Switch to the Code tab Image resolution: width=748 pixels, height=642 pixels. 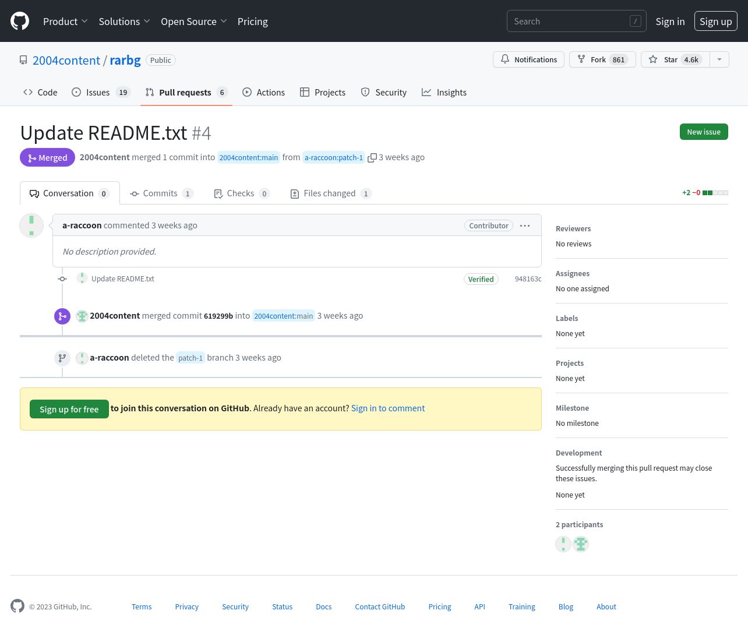coord(40,92)
